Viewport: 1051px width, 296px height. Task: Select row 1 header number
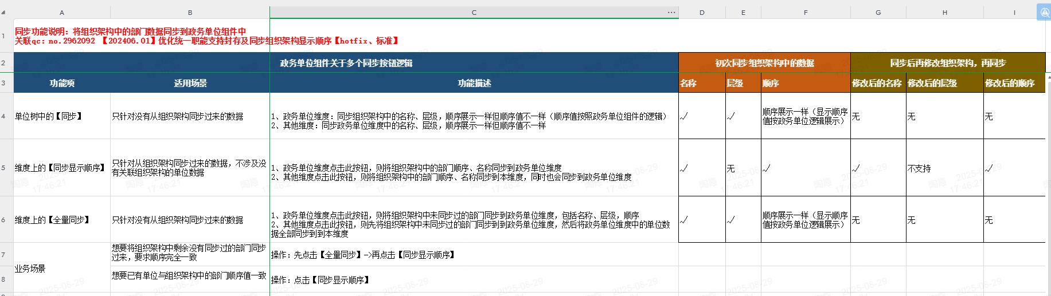click(x=3, y=36)
